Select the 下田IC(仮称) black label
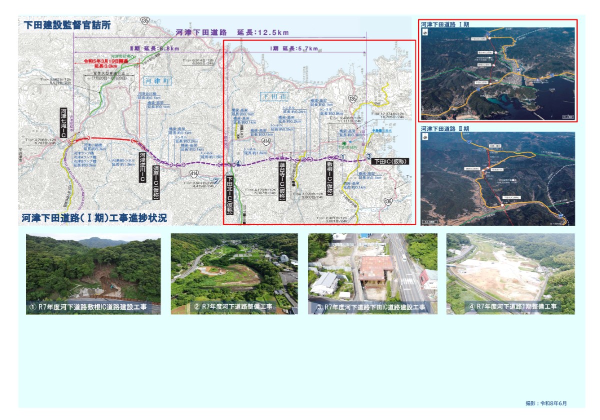Viewport: 600px width, 420px height. 390,161
